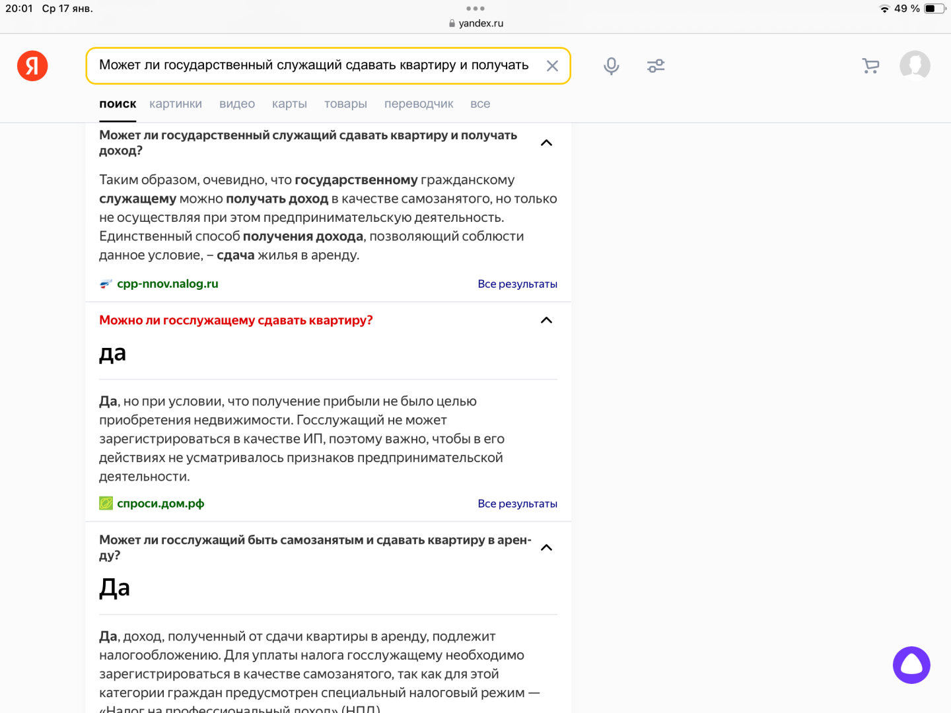Open 'Все результаты' link beside спроси.дом.рф

coord(517,504)
